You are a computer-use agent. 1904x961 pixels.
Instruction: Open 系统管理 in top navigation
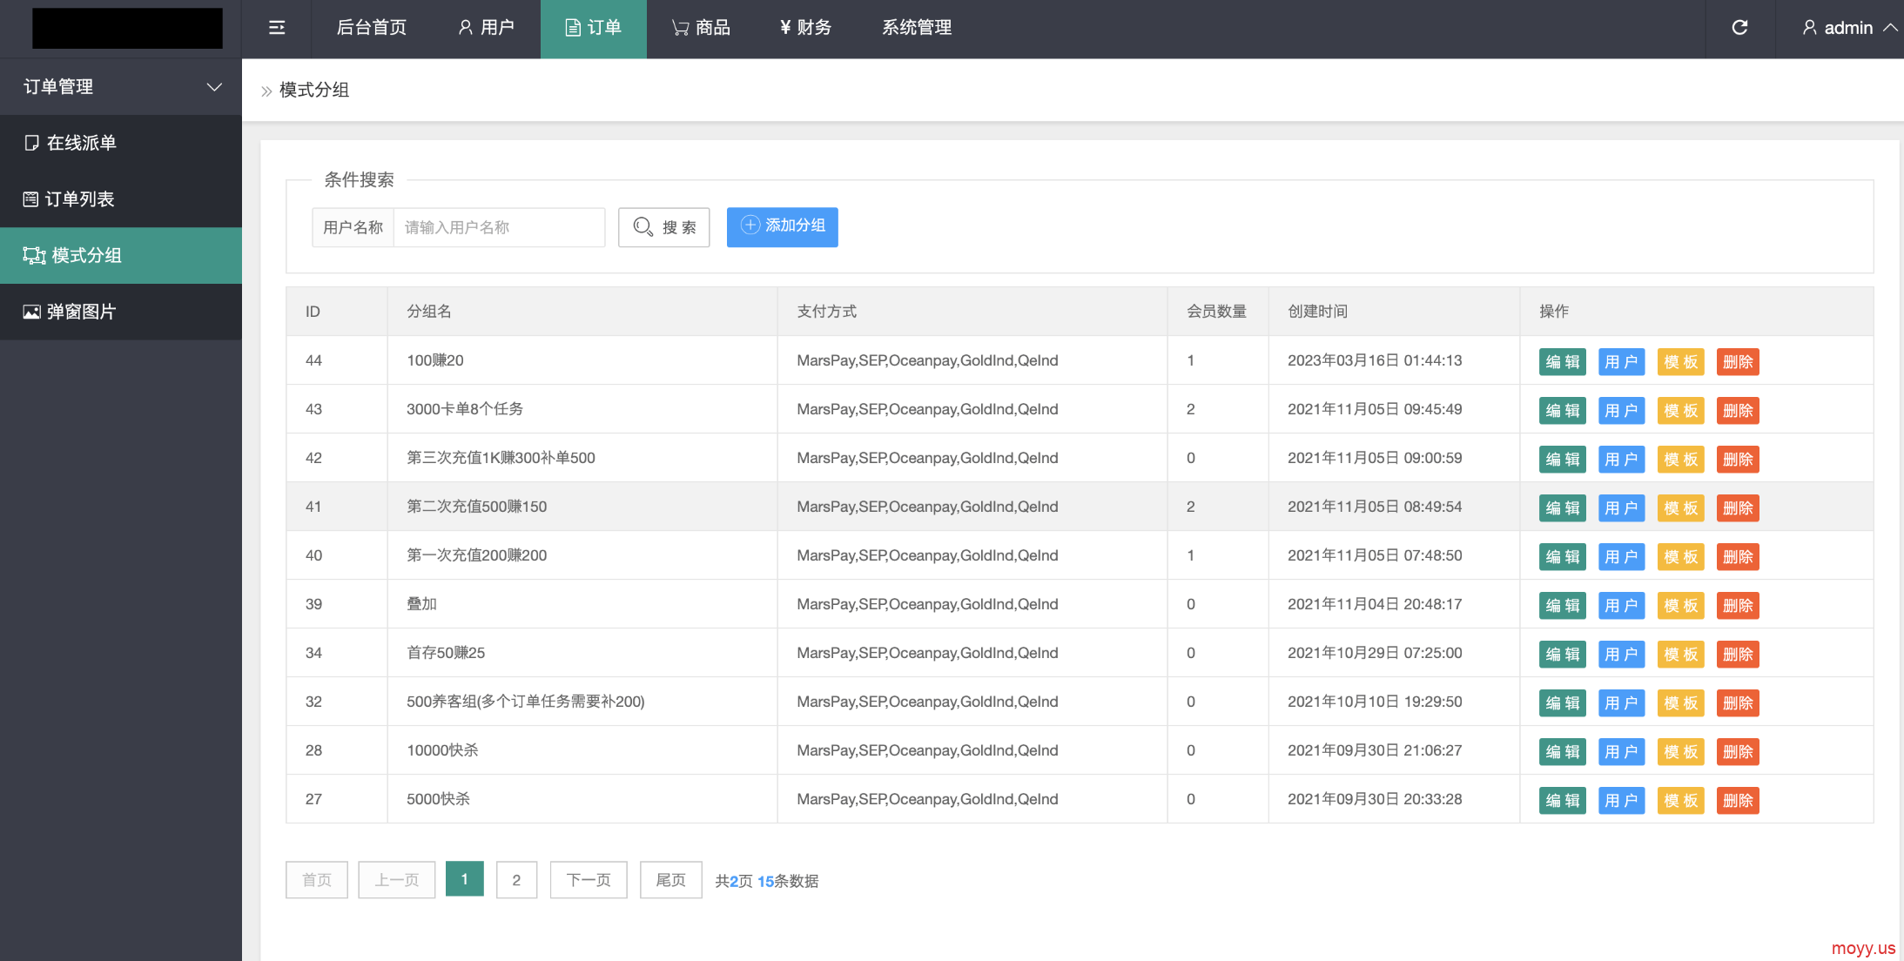pos(917,28)
